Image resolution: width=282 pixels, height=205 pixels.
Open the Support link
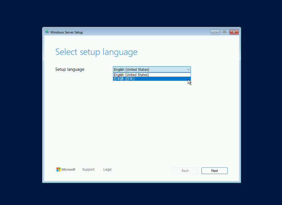[88, 169]
